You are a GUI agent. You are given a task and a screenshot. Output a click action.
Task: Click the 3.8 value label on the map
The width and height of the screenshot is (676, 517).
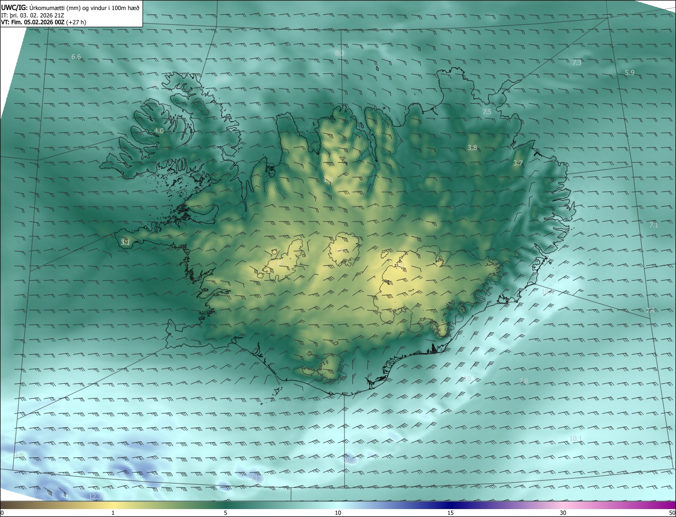[472, 148]
